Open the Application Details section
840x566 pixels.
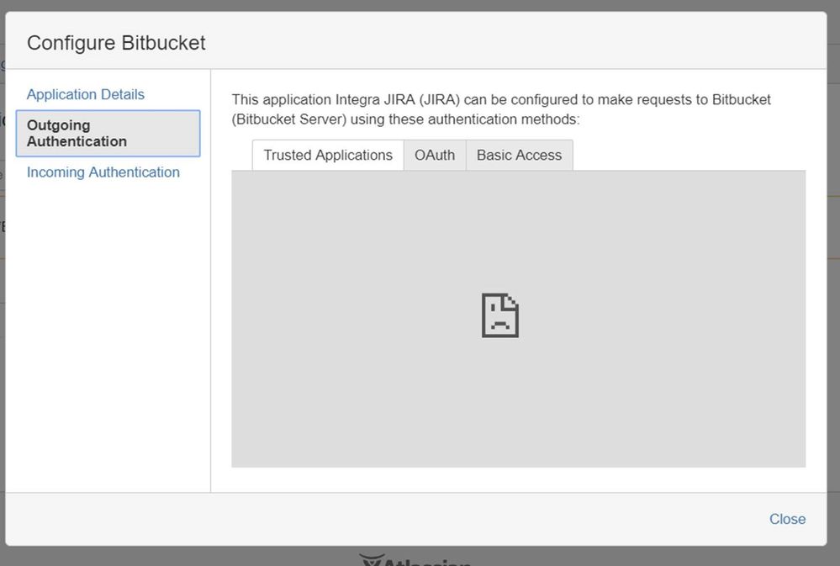86,94
